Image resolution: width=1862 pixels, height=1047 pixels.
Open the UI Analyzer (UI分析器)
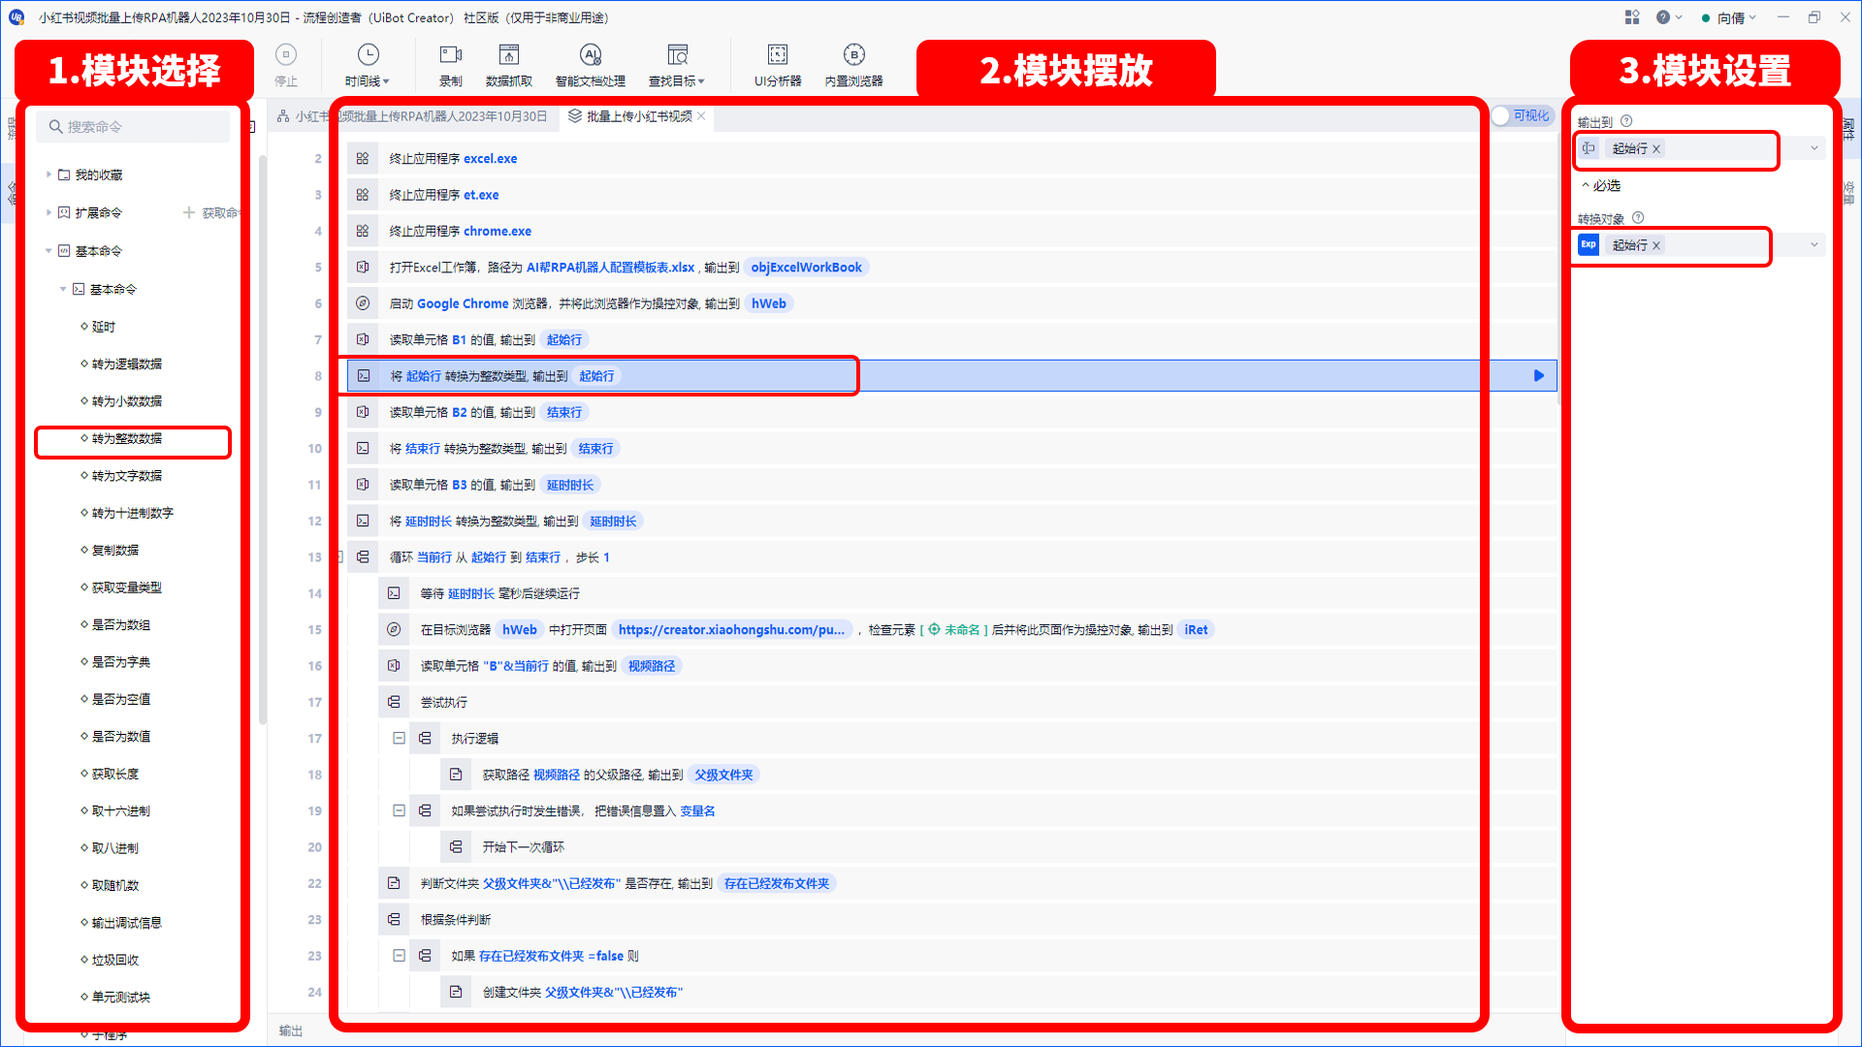coord(778,64)
